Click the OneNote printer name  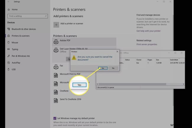click(x=64, y=91)
